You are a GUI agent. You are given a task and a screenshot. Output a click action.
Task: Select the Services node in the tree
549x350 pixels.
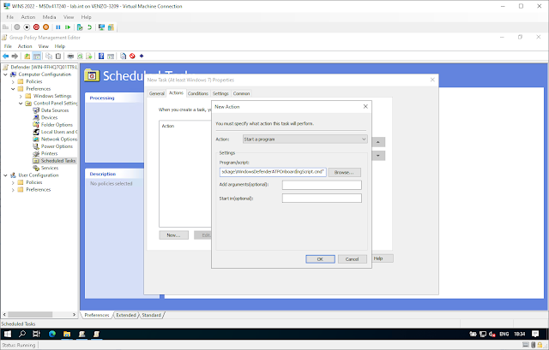pos(50,168)
